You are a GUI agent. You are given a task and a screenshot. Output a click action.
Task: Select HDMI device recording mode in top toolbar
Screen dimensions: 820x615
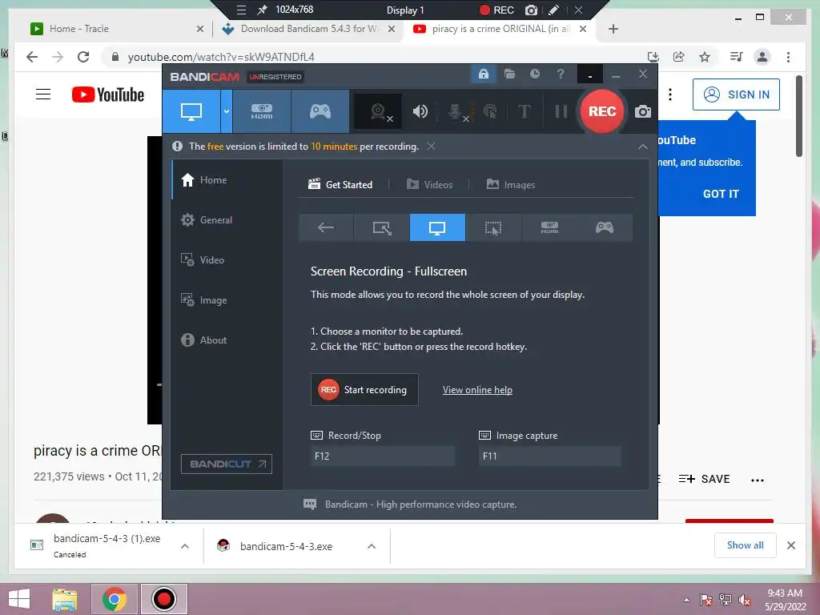click(x=262, y=111)
